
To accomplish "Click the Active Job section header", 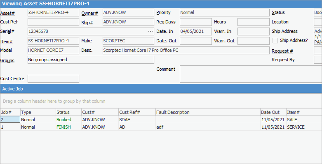I will (161, 89).
